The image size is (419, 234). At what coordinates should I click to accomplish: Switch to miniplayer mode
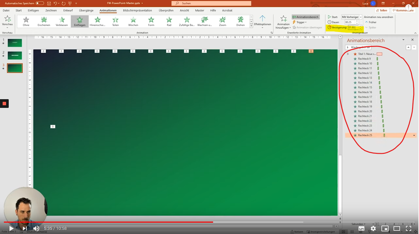tap(385, 228)
